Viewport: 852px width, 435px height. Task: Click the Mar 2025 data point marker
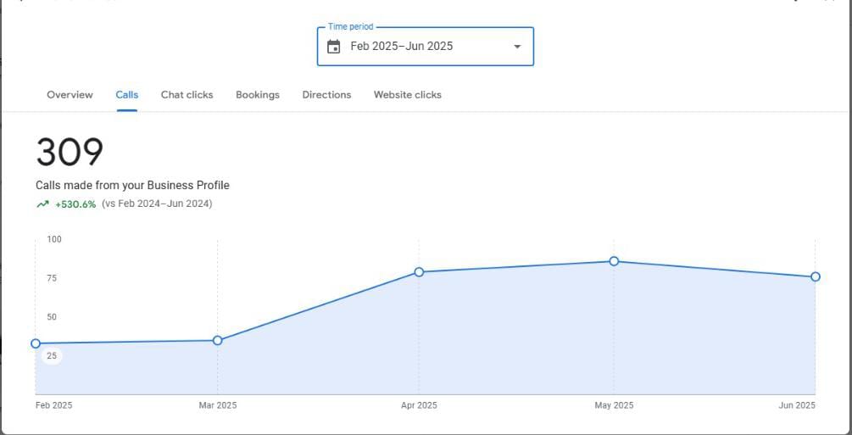coord(218,340)
